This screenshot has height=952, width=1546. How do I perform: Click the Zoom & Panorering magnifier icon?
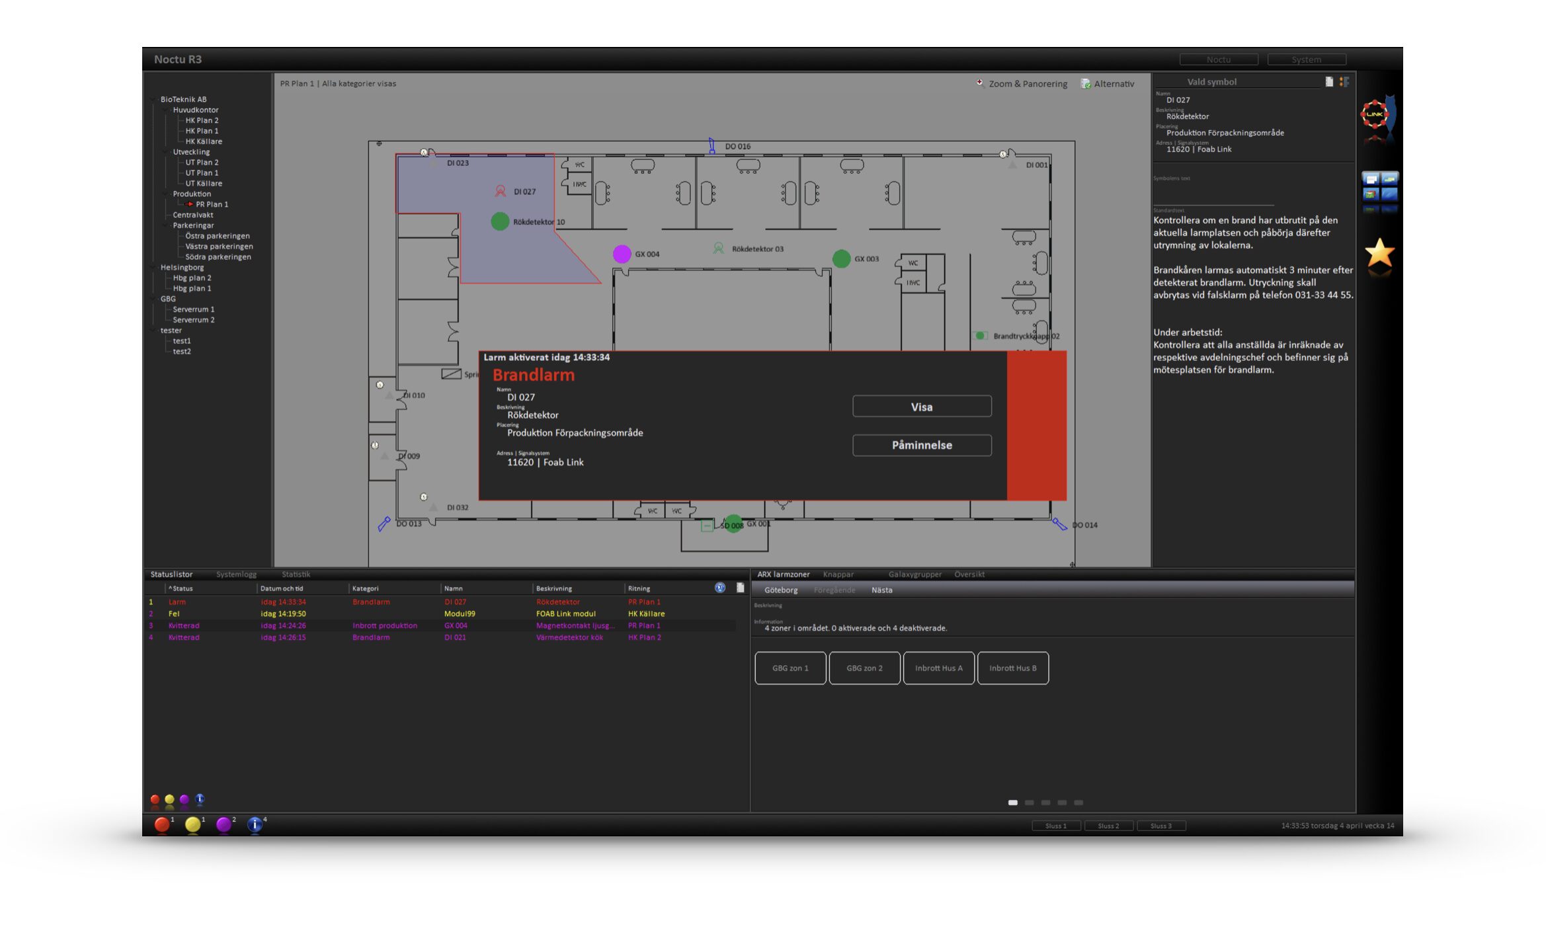tap(980, 83)
